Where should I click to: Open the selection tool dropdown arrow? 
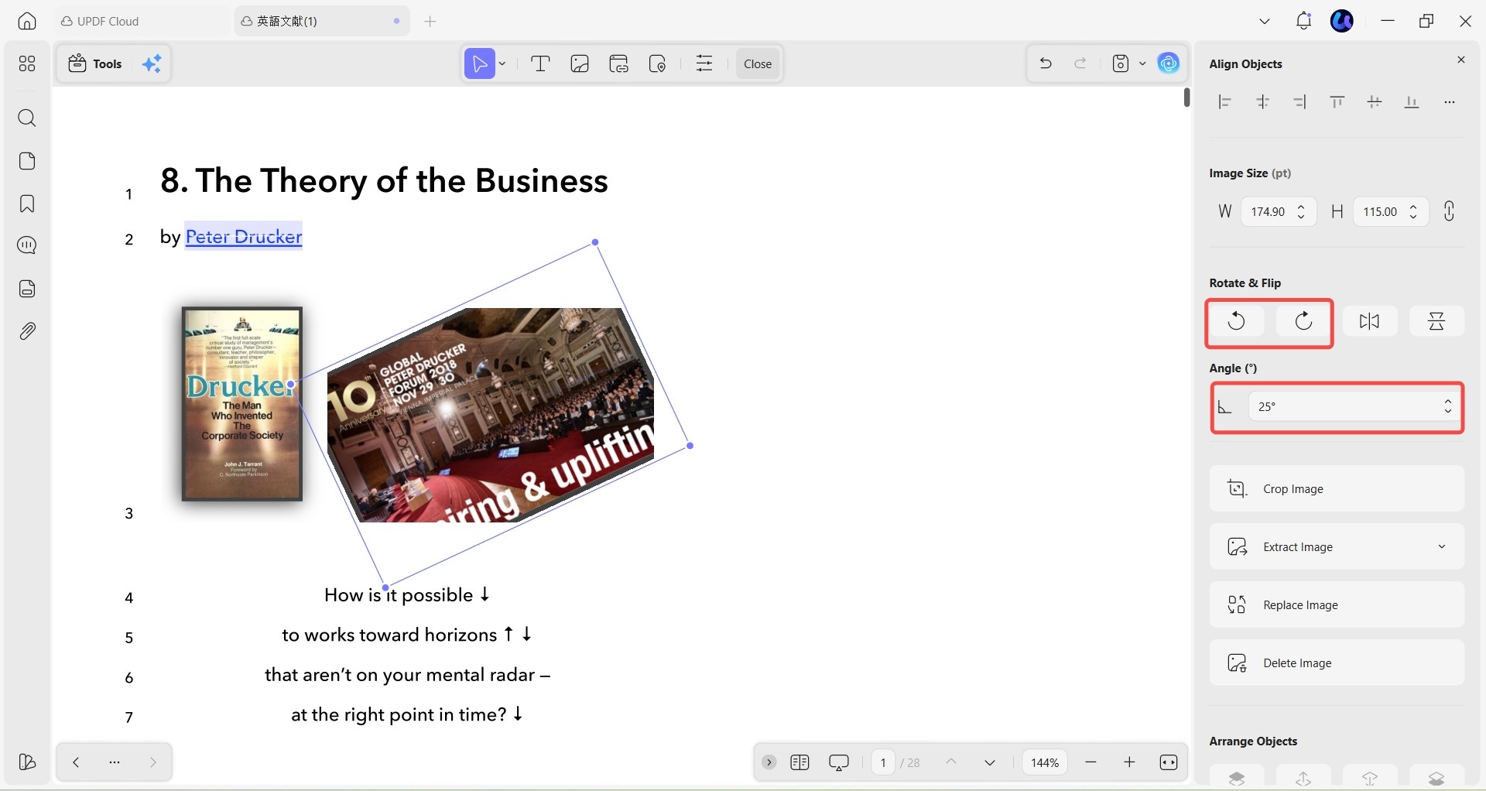pos(502,63)
